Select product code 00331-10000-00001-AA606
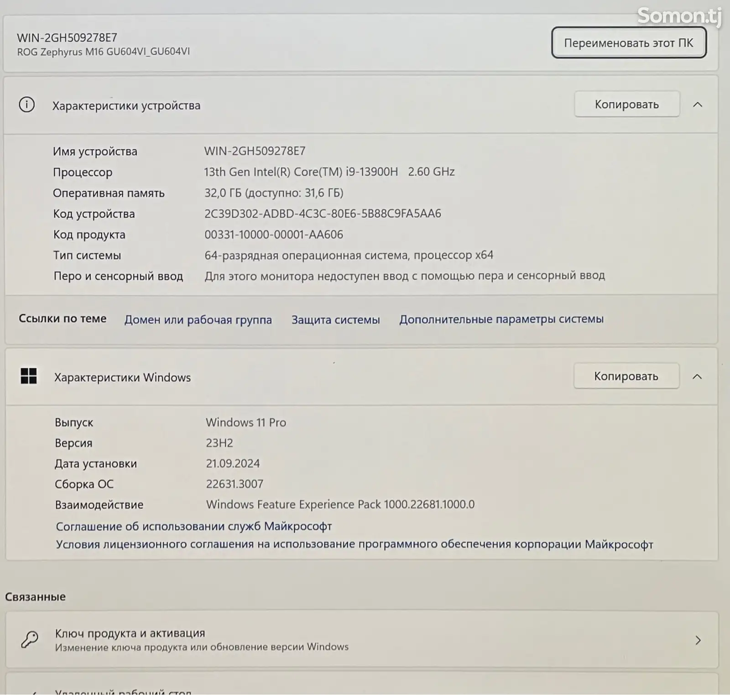The width and height of the screenshot is (730, 695). point(274,235)
